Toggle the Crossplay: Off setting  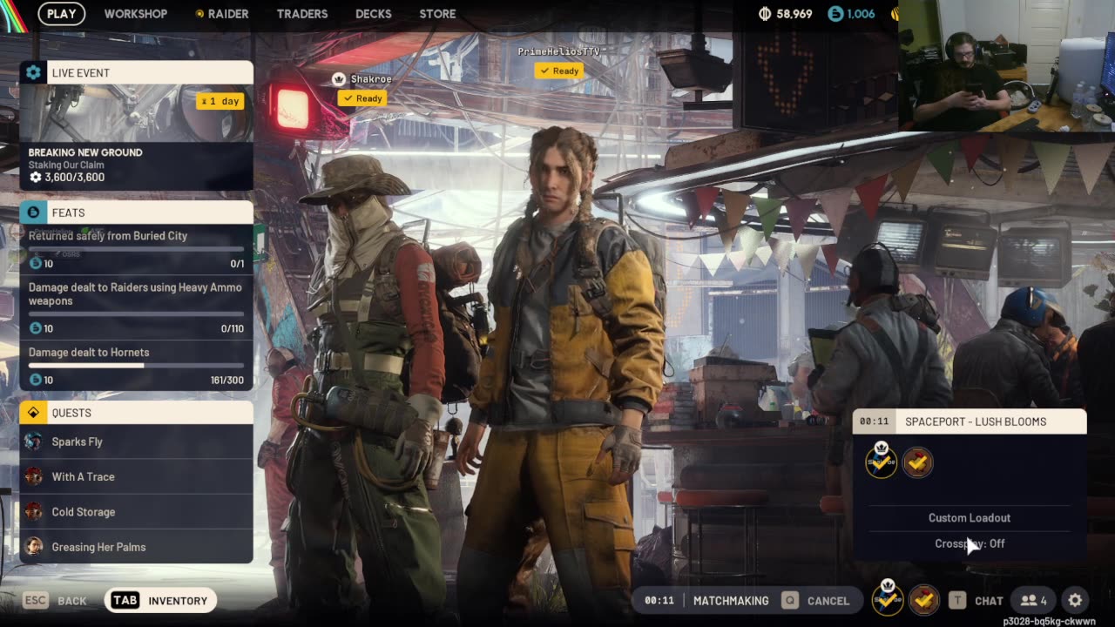(970, 543)
